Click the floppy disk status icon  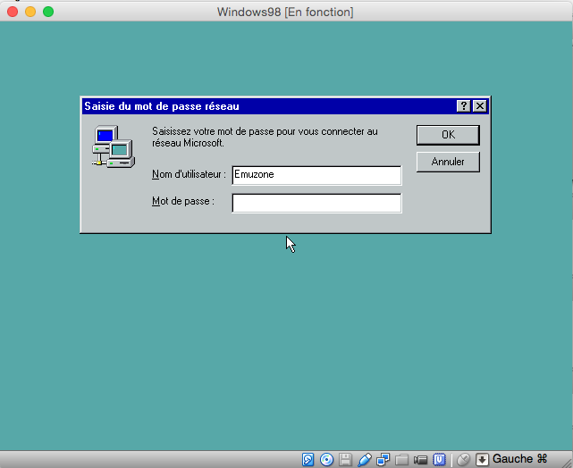pos(345,460)
